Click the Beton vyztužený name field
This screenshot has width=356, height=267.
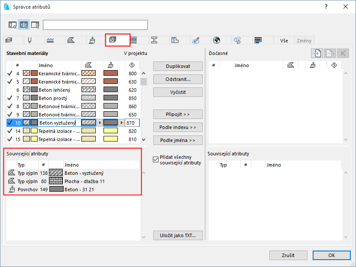pos(59,123)
